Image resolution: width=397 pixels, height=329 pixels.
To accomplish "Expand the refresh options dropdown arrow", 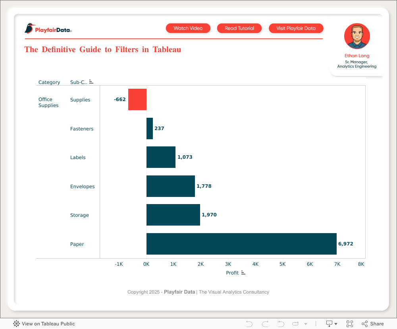I will tap(306, 324).
